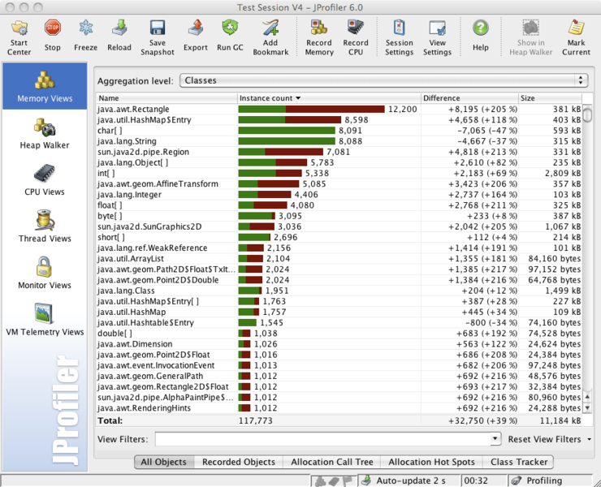Click the Save Snapshot floppy icon
The width and height of the screenshot is (601, 487).
pos(157,28)
